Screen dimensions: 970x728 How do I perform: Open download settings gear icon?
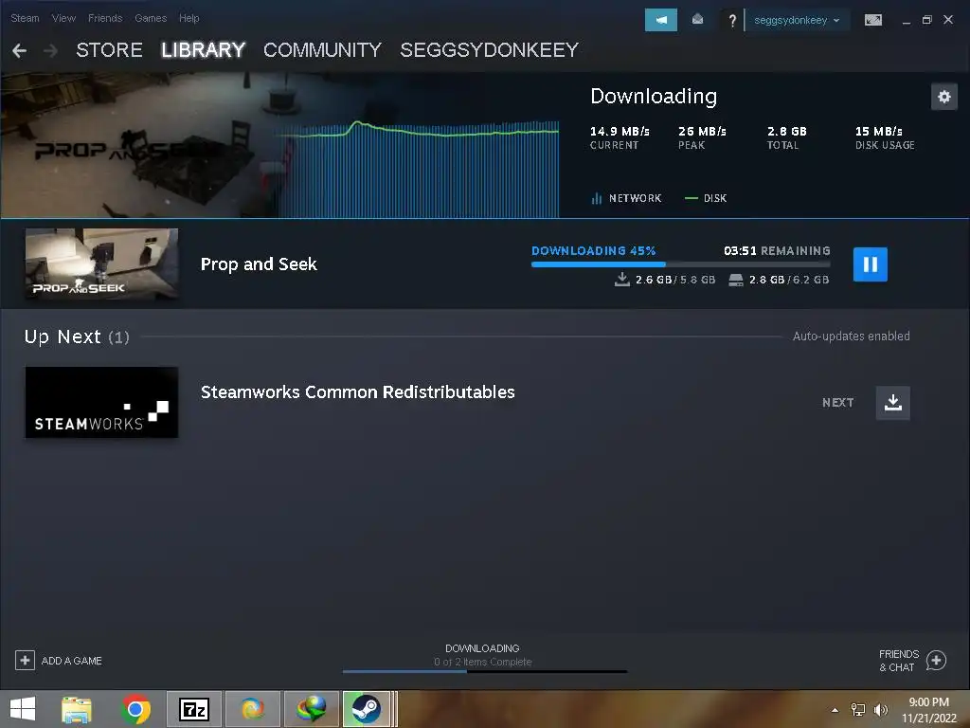click(944, 97)
